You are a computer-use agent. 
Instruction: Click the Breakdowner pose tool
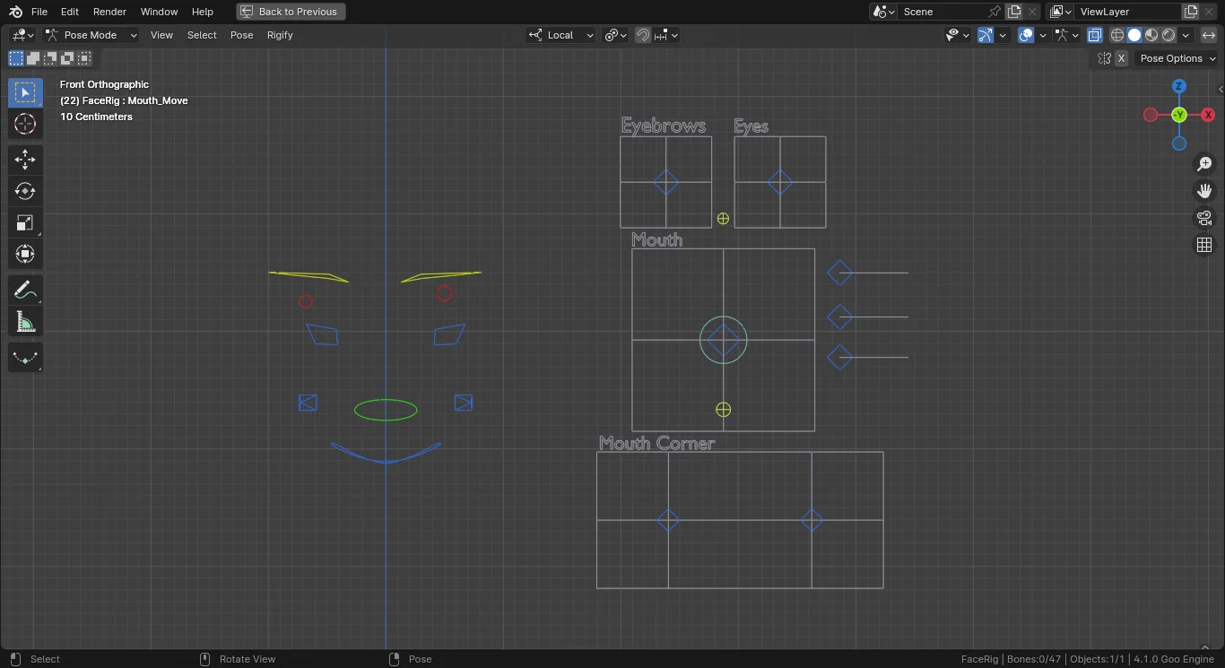(x=25, y=358)
